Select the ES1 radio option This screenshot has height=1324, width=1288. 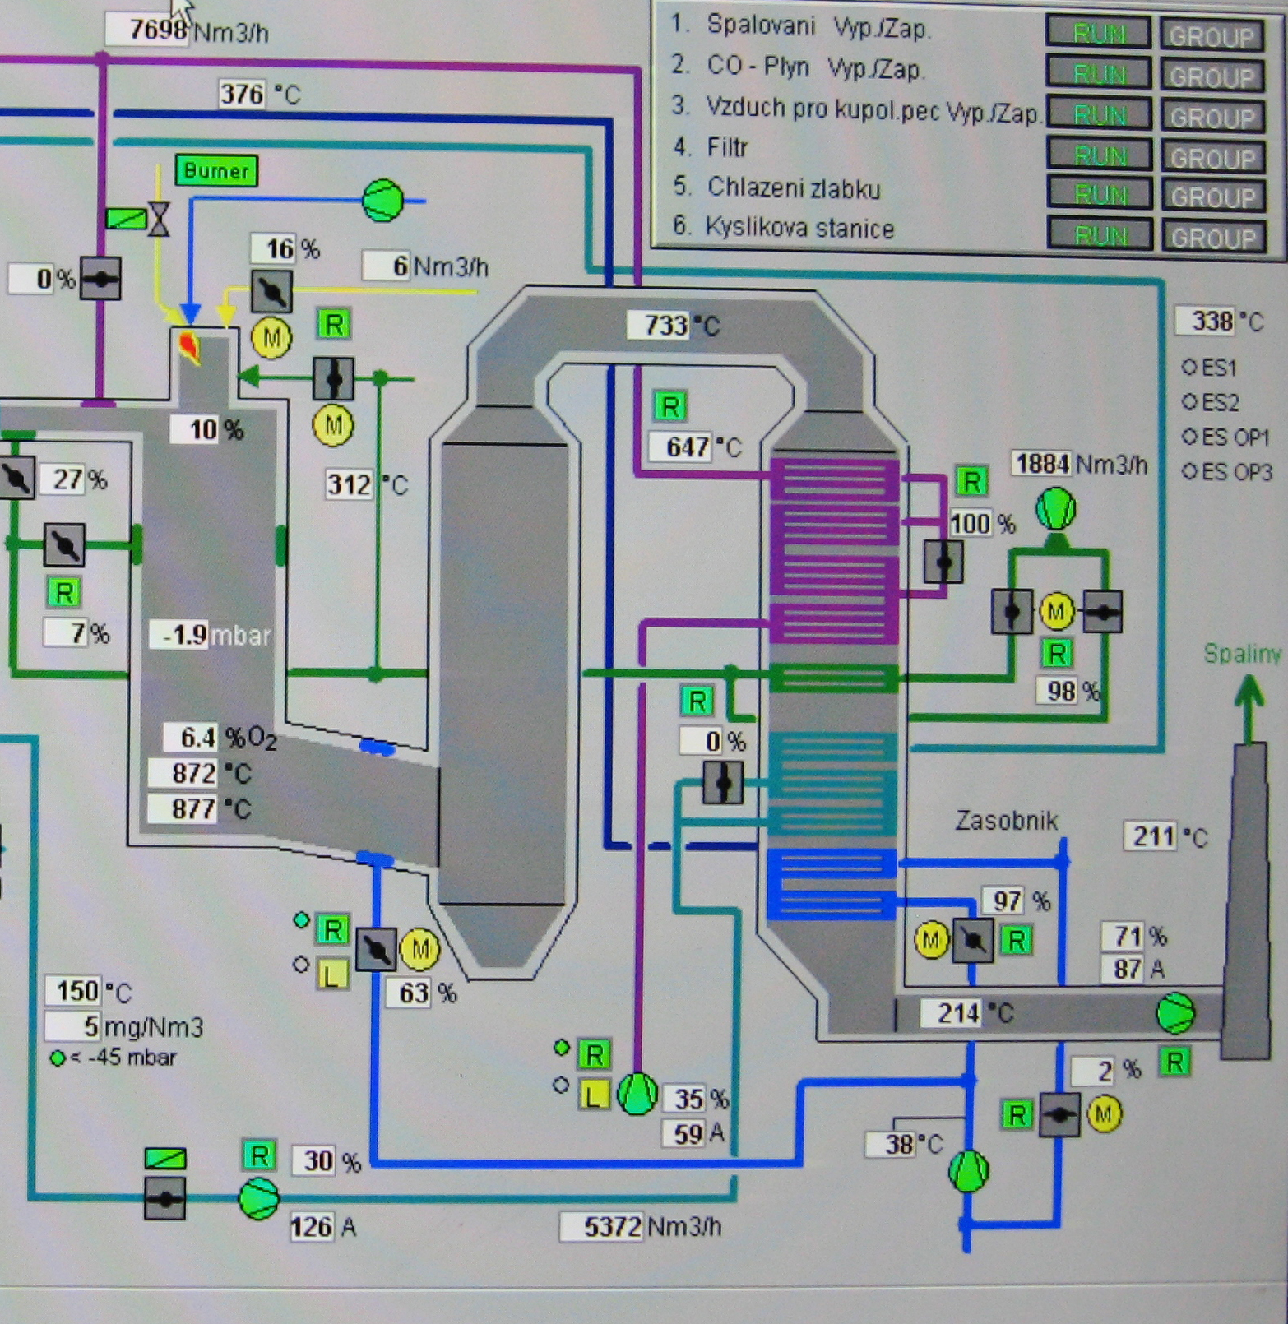pos(1189,368)
